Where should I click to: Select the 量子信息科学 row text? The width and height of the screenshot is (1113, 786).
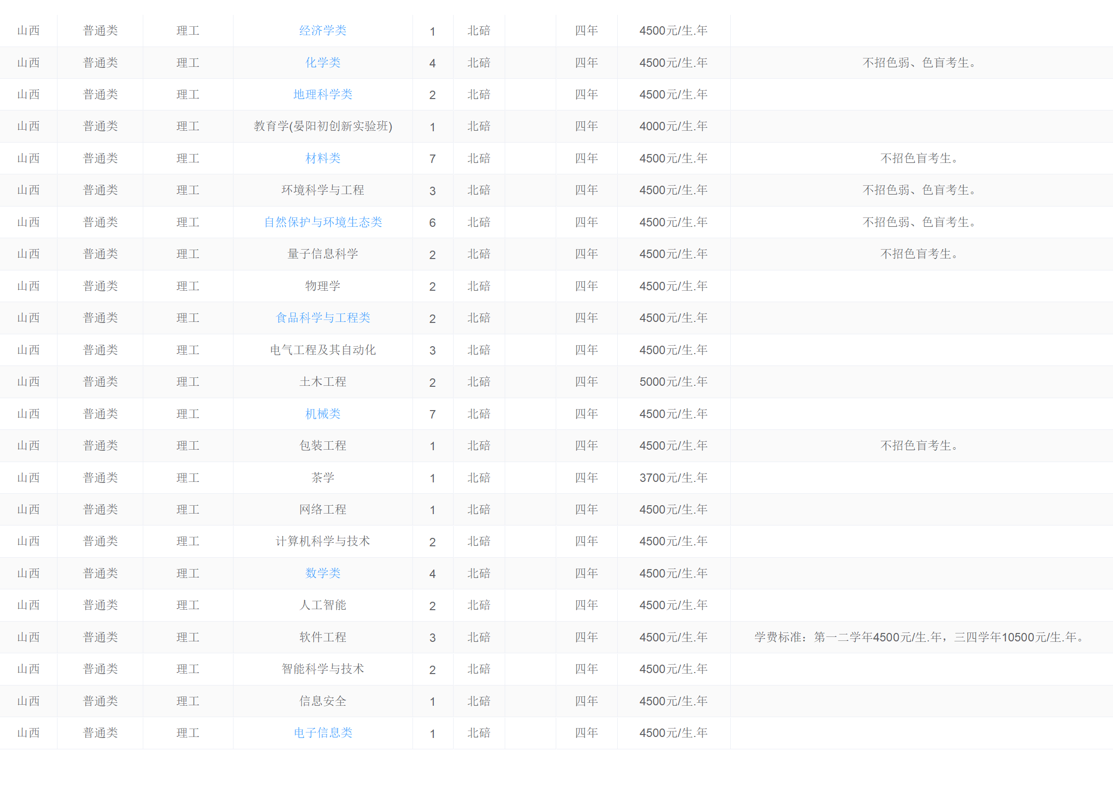(x=323, y=254)
